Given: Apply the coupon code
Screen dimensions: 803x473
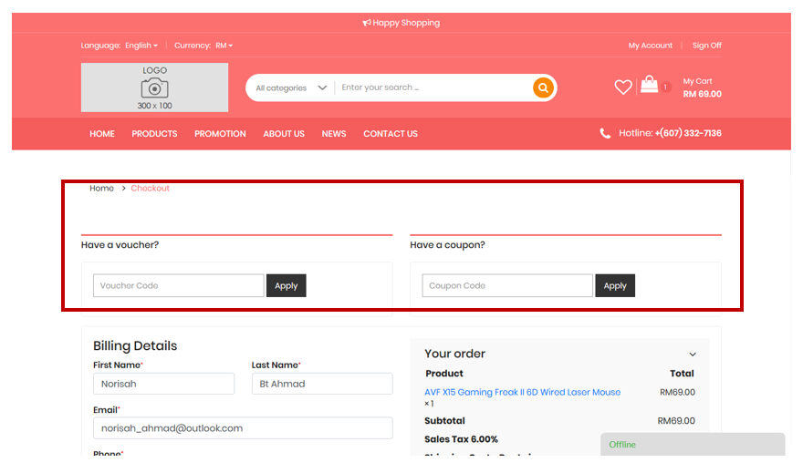Looking at the screenshot, I should [615, 286].
